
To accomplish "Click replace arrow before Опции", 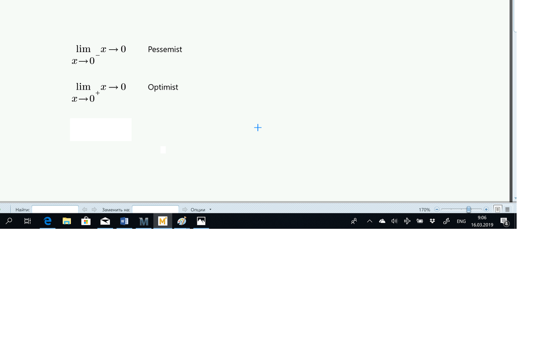I will 185,210.
